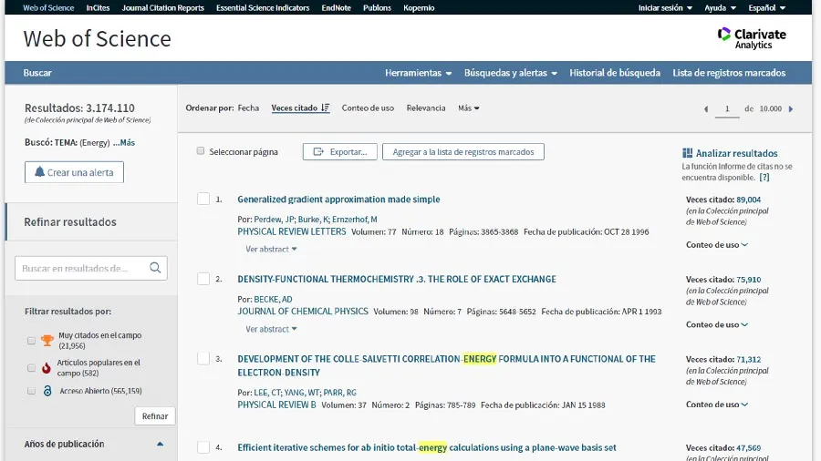The height and width of the screenshot is (461, 821).
Task: Collapse the Años de publicación section arrow
Action: click(x=161, y=445)
